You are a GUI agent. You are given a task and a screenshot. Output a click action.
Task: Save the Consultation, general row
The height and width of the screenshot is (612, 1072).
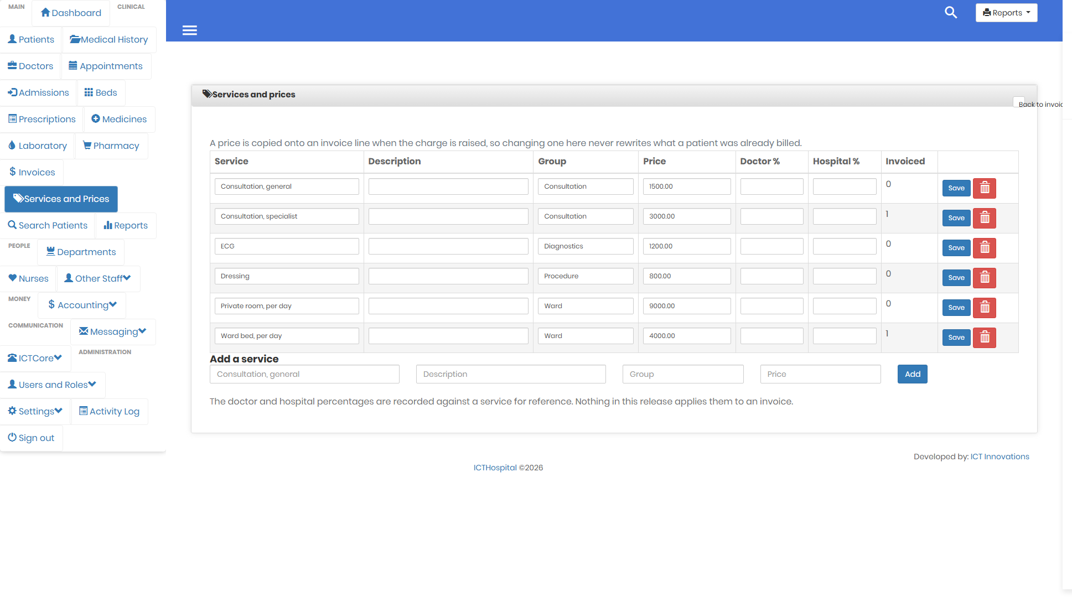(956, 188)
